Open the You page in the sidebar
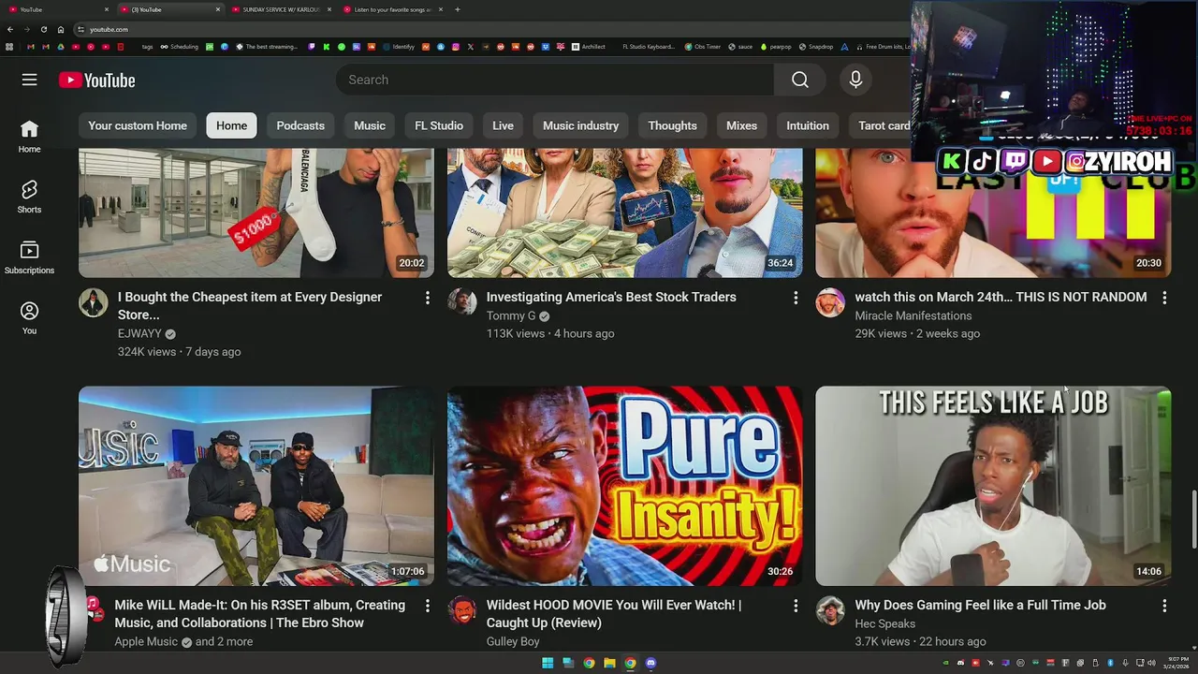 [x=30, y=318]
